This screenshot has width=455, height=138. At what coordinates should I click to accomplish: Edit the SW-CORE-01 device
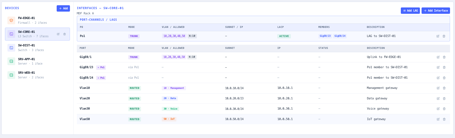(58, 34)
